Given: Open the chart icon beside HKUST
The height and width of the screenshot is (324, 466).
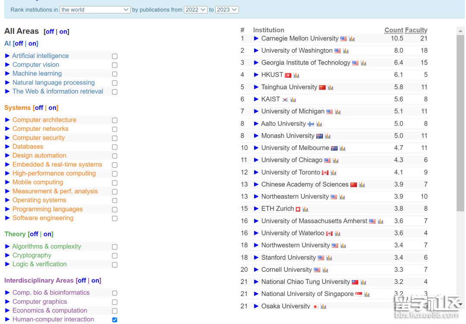Looking at the screenshot, I should [x=296, y=75].
